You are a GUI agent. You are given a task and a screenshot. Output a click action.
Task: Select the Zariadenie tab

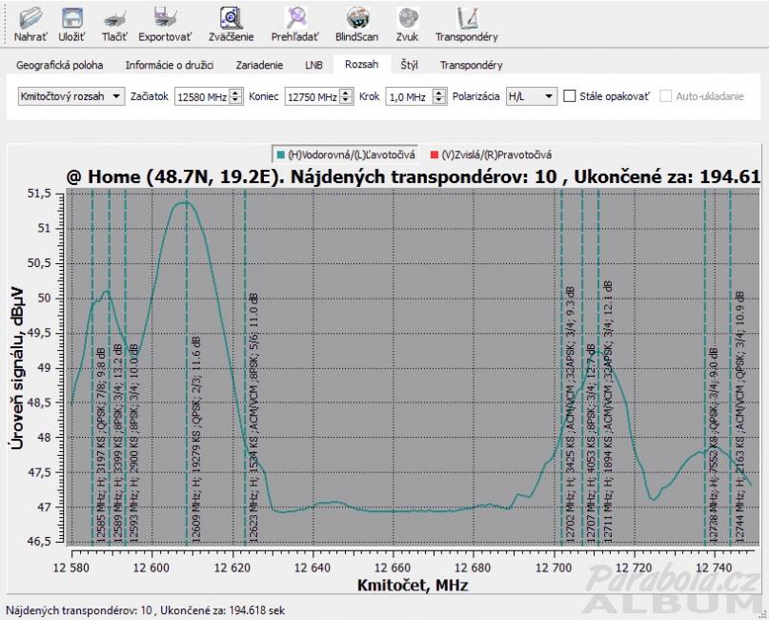259,65
